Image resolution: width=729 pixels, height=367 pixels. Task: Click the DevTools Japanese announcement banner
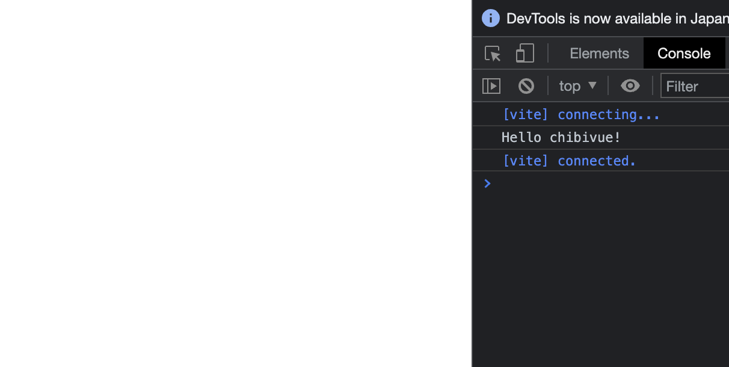(x=607, y=18)
